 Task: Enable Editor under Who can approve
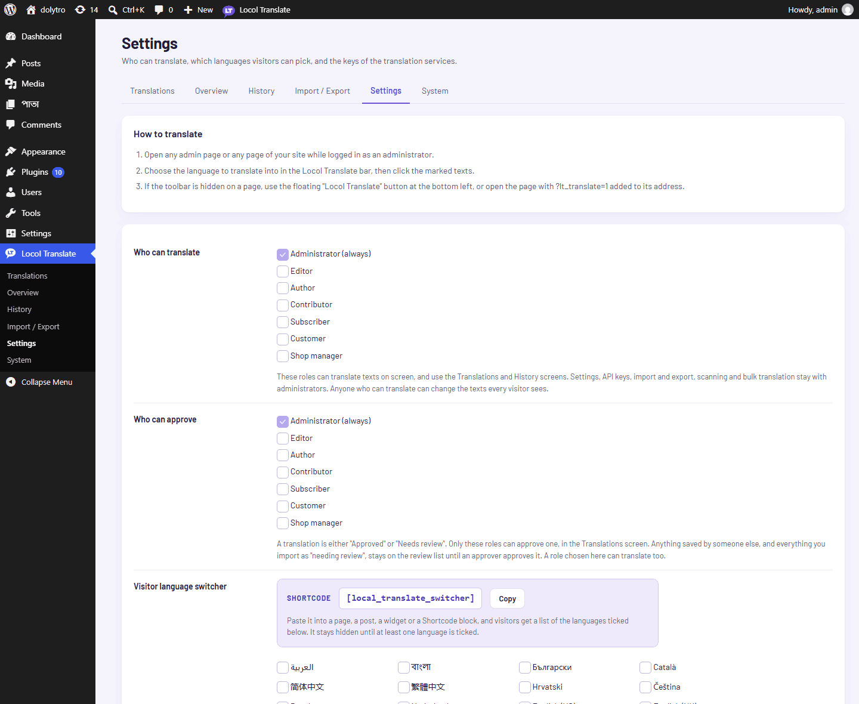tap(283, 439)
